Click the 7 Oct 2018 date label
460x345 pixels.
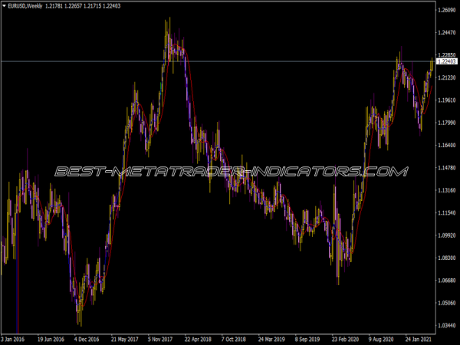point(234,337)
